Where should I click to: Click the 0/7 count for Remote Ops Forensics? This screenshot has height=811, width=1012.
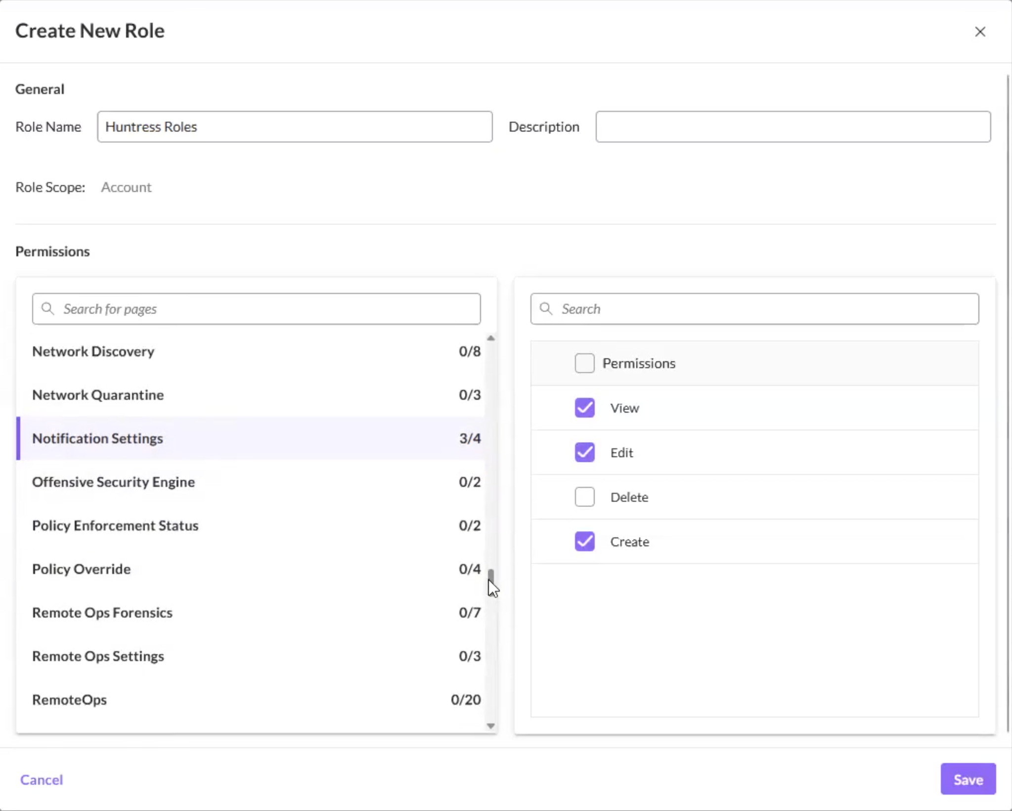click(470, 613)
